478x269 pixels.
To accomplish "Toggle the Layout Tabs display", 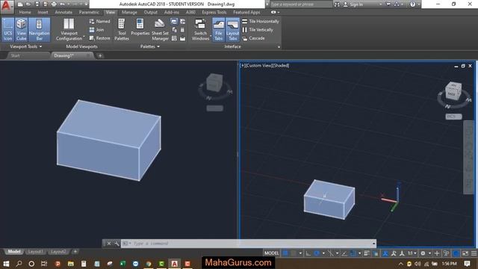I will pos(232,30).
